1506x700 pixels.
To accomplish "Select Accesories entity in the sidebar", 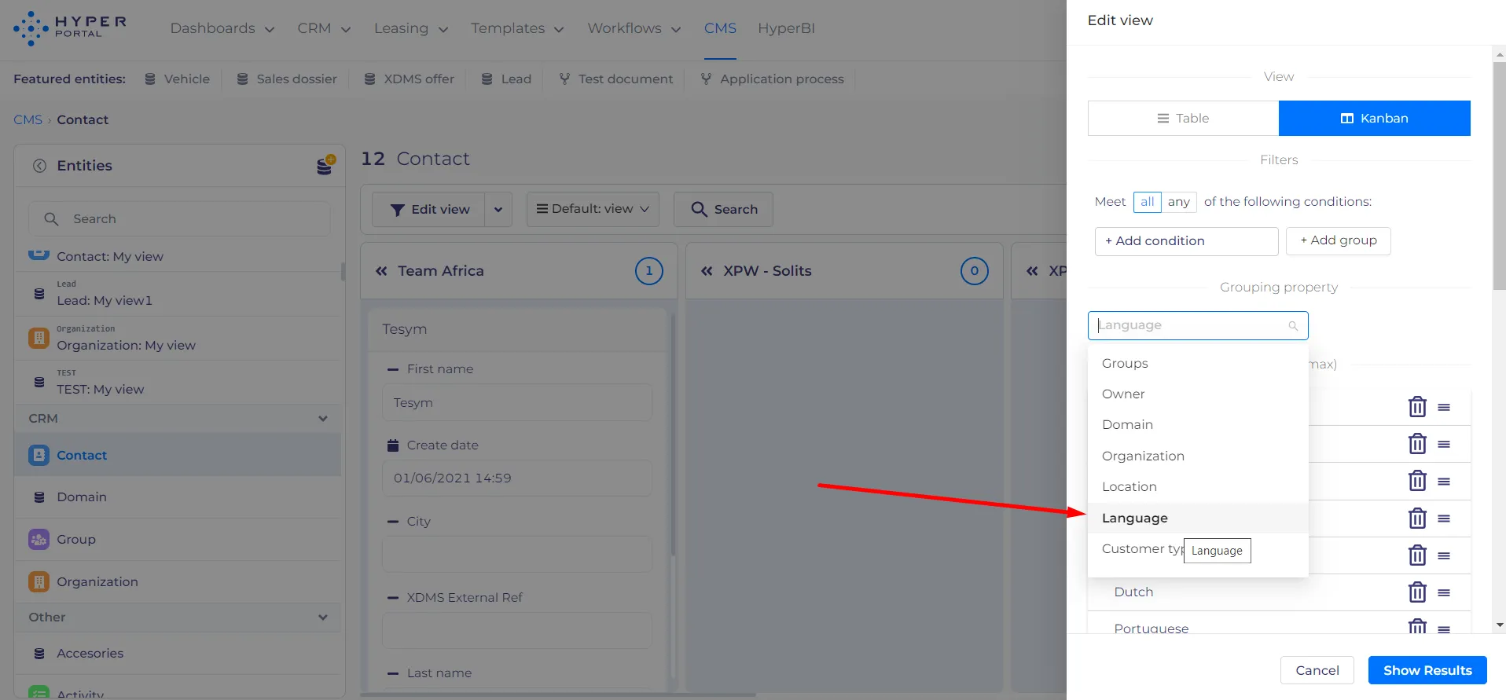I will 178,654.
